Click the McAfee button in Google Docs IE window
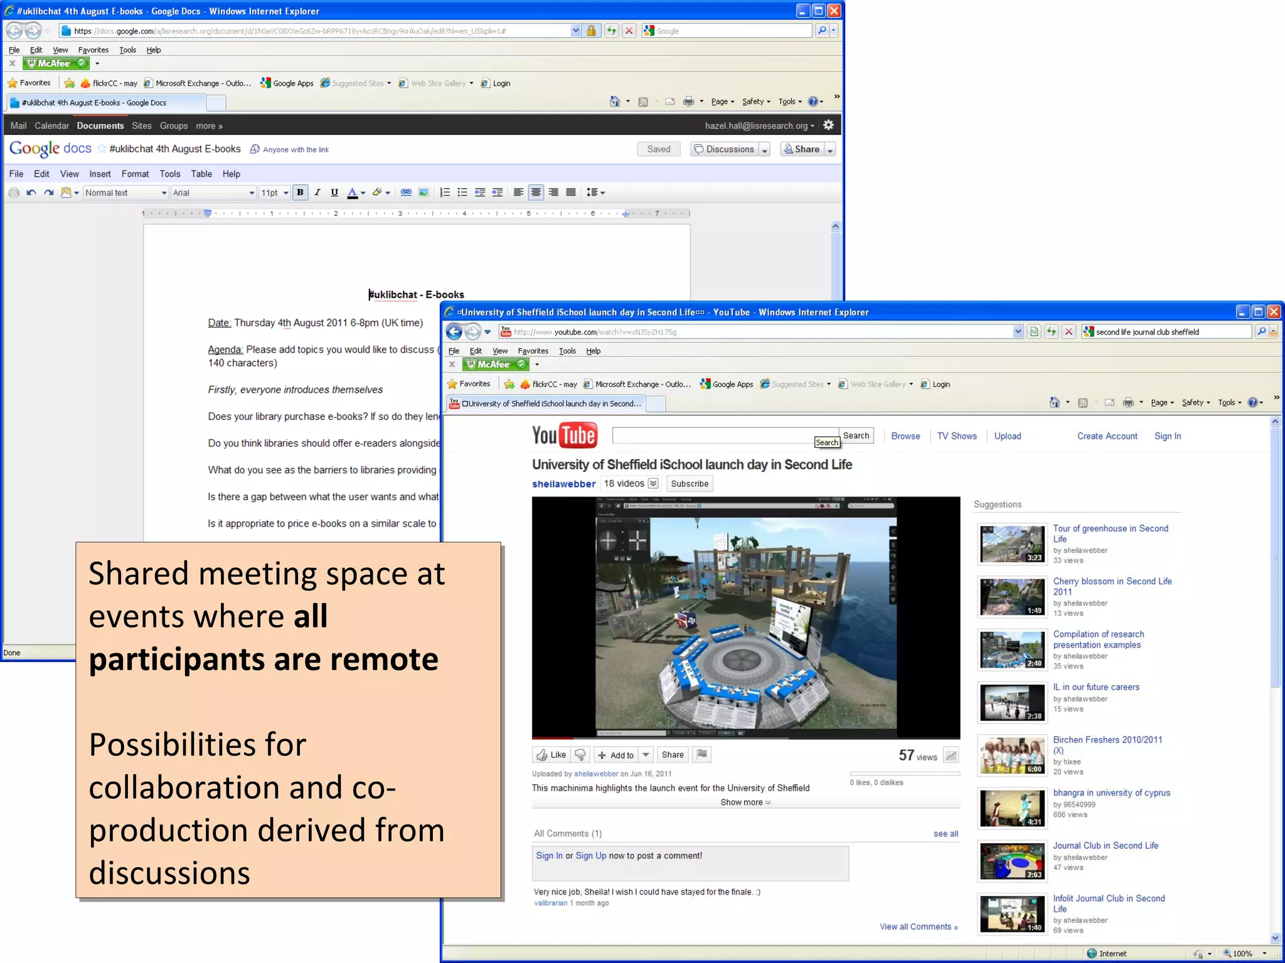Viewport: 1285px width, 963px height. tap(56, 63)
